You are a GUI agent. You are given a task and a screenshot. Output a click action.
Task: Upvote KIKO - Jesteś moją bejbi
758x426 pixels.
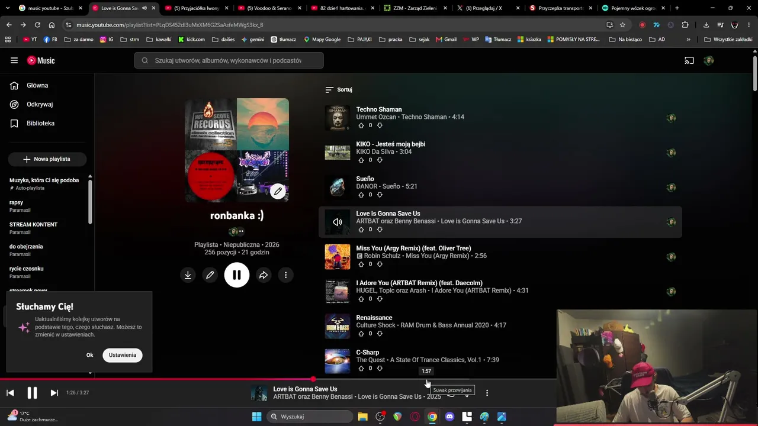click(x=361, y=160)
